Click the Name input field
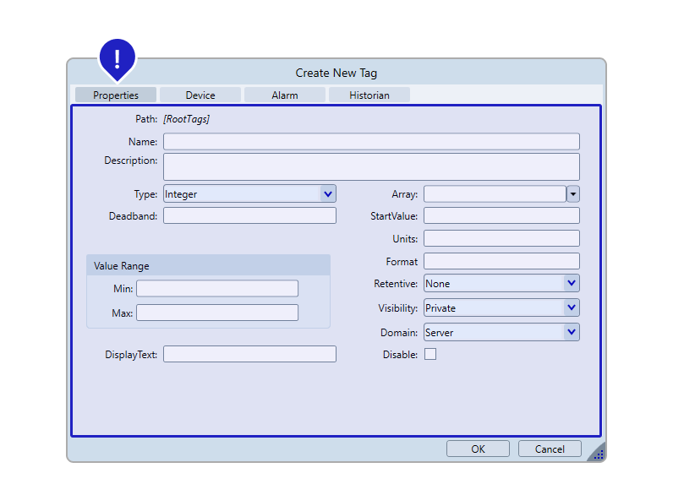The image size is (673, 495). tap(371, 142)
